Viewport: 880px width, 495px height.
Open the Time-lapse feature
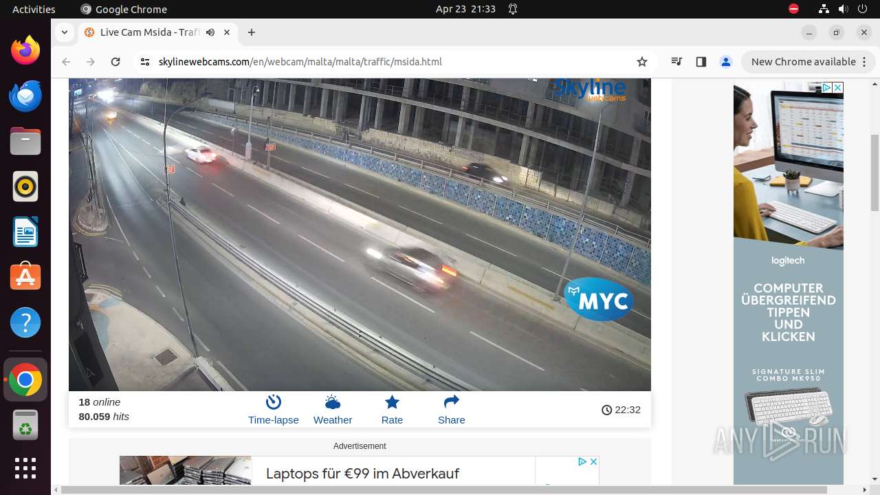[273, 410]
